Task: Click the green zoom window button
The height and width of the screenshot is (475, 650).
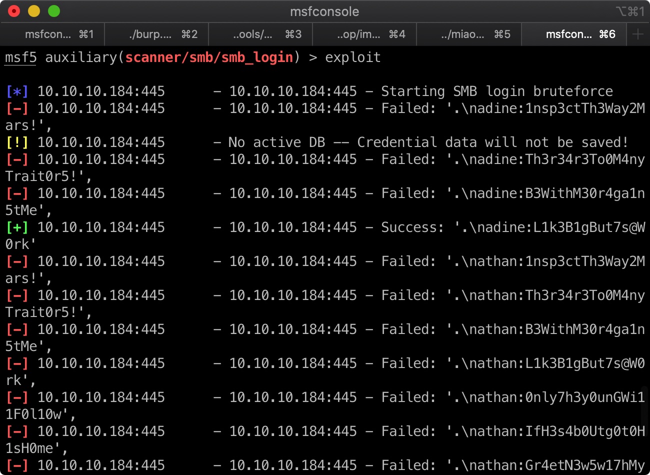Action: [x=54, y=11]
